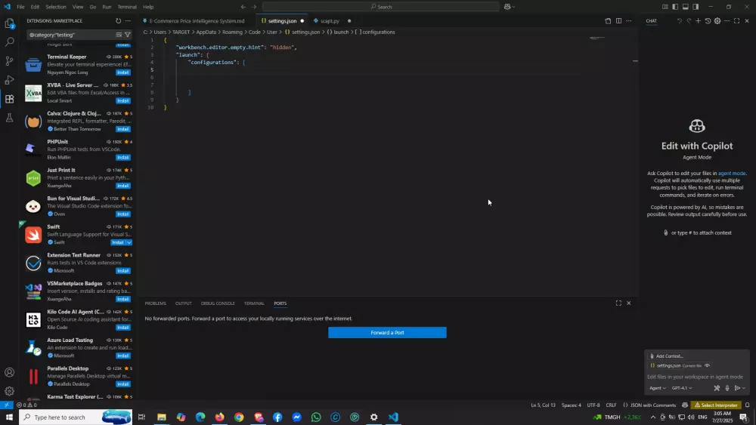The width and height of the screenshot is (756, 425).
Task: Open the Terminal menu
Action: 127,7
